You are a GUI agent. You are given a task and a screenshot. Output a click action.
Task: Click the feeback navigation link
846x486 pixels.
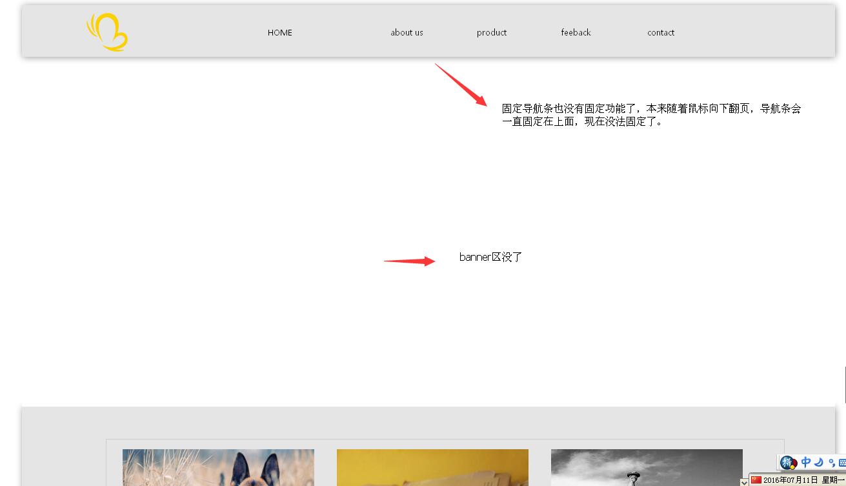click(576, 32)
